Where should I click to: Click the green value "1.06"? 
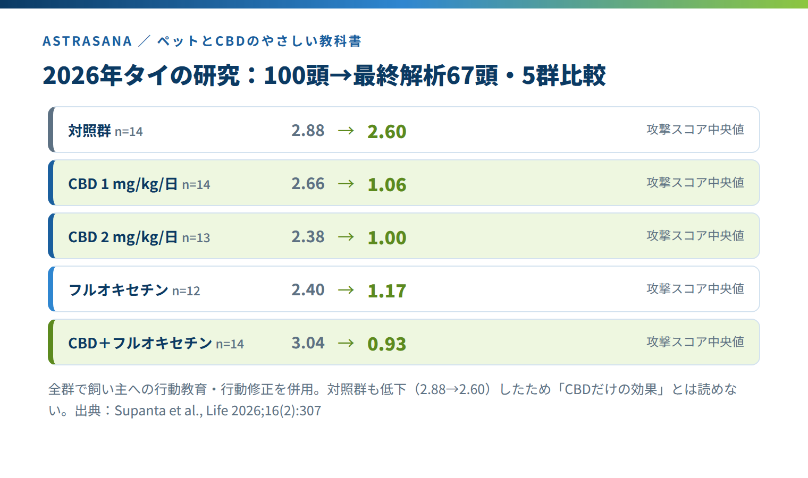387,185
